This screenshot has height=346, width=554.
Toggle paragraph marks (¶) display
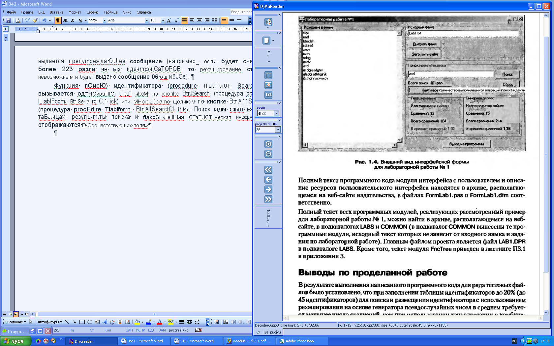[58, 20]
